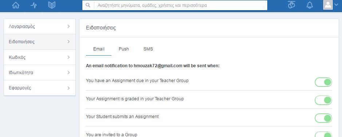The image size is (342, 137).
Task: Open the library book icon
Action: pos(52,5)
